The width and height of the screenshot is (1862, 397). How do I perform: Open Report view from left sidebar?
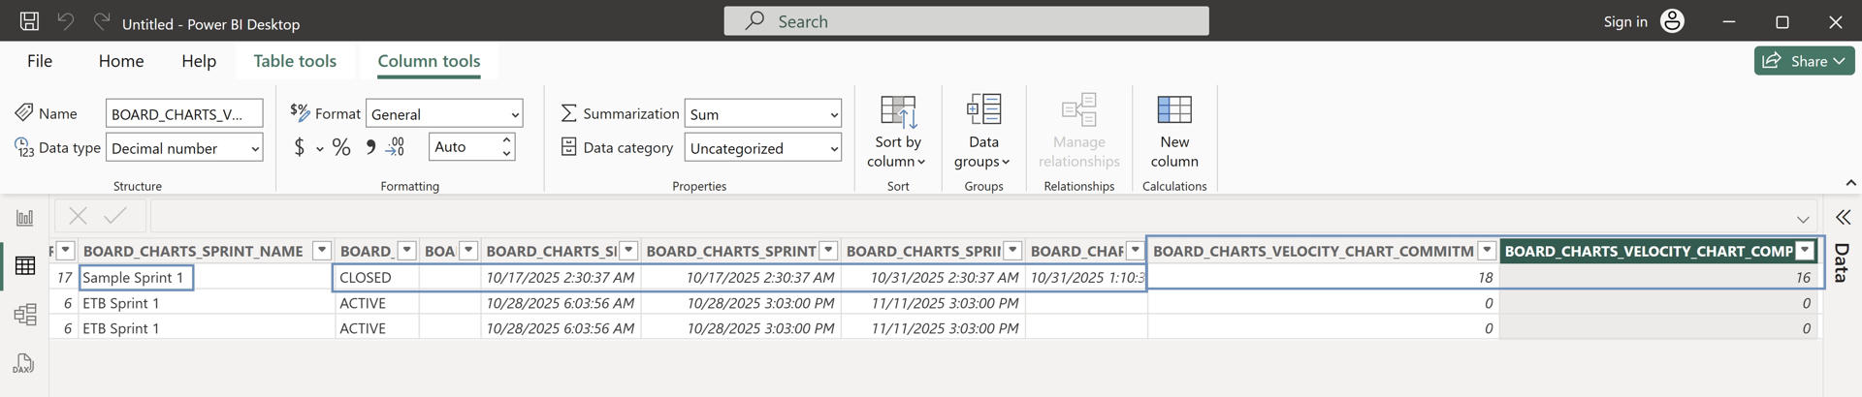[x=25, y=218]
